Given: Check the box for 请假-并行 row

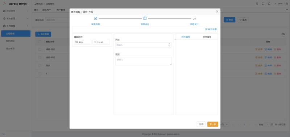Looking at the screenshot, I should click(40, 49).
